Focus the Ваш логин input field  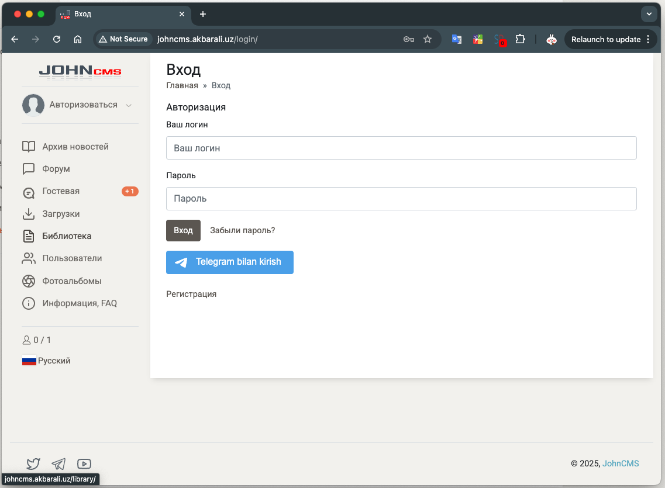pyautogui.click(x=401, y=148)
